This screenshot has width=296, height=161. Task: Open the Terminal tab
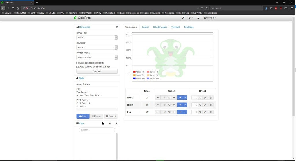pos(175,27)
